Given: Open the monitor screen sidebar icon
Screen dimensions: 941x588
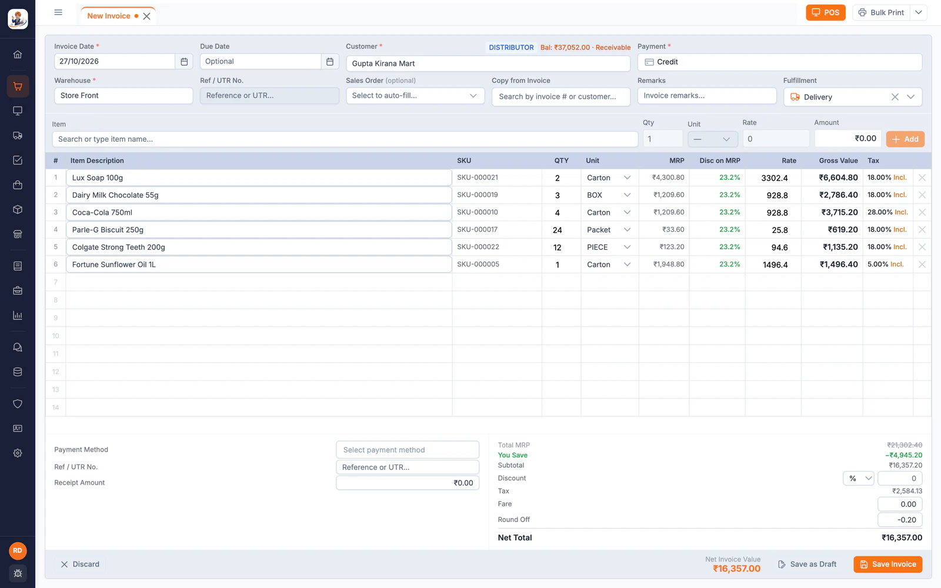Looking at the screenshot, I should coord(18,111).
